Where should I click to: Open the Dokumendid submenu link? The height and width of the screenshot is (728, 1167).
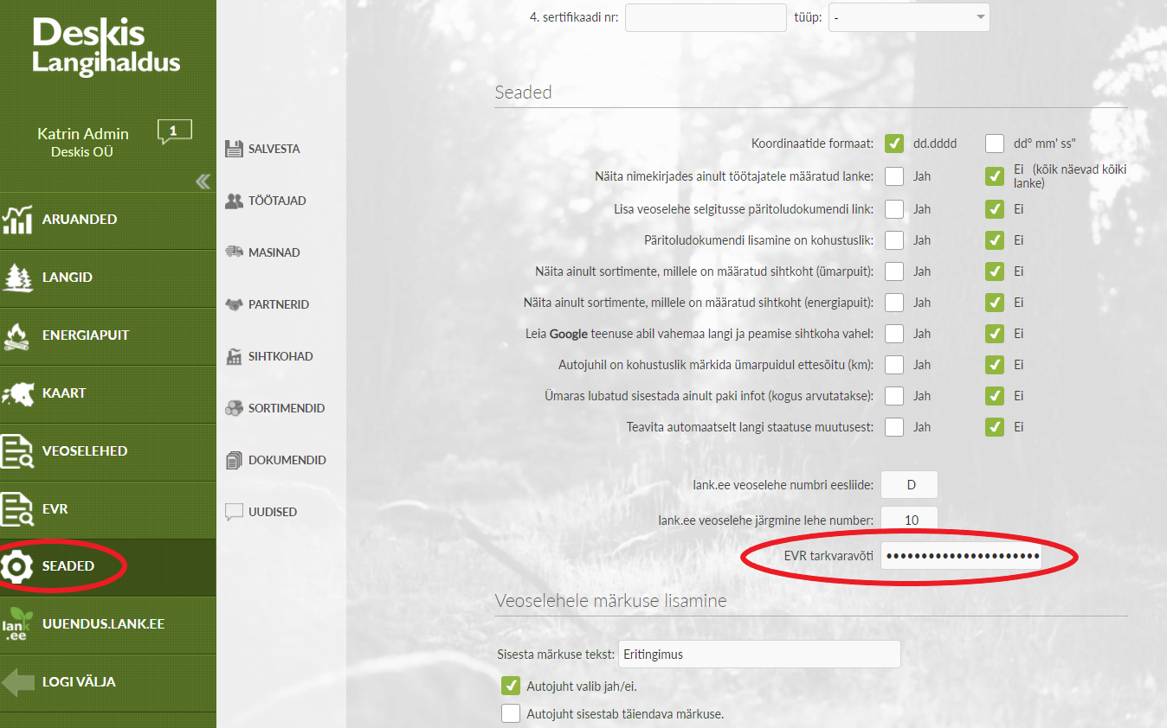click(287, 460)
